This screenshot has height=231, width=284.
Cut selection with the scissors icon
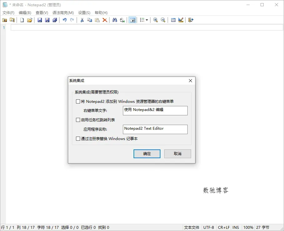pos(82,20)
